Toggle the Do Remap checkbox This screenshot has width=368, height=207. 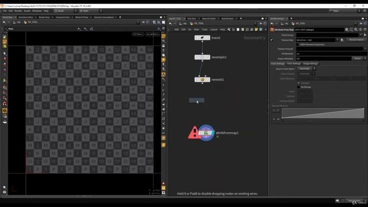point(298,87)
